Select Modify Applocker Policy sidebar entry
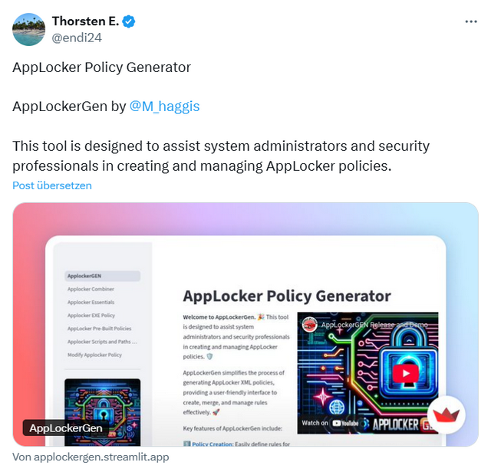The height and width of the screenshot is (475, 491). (x=94, y=355)
